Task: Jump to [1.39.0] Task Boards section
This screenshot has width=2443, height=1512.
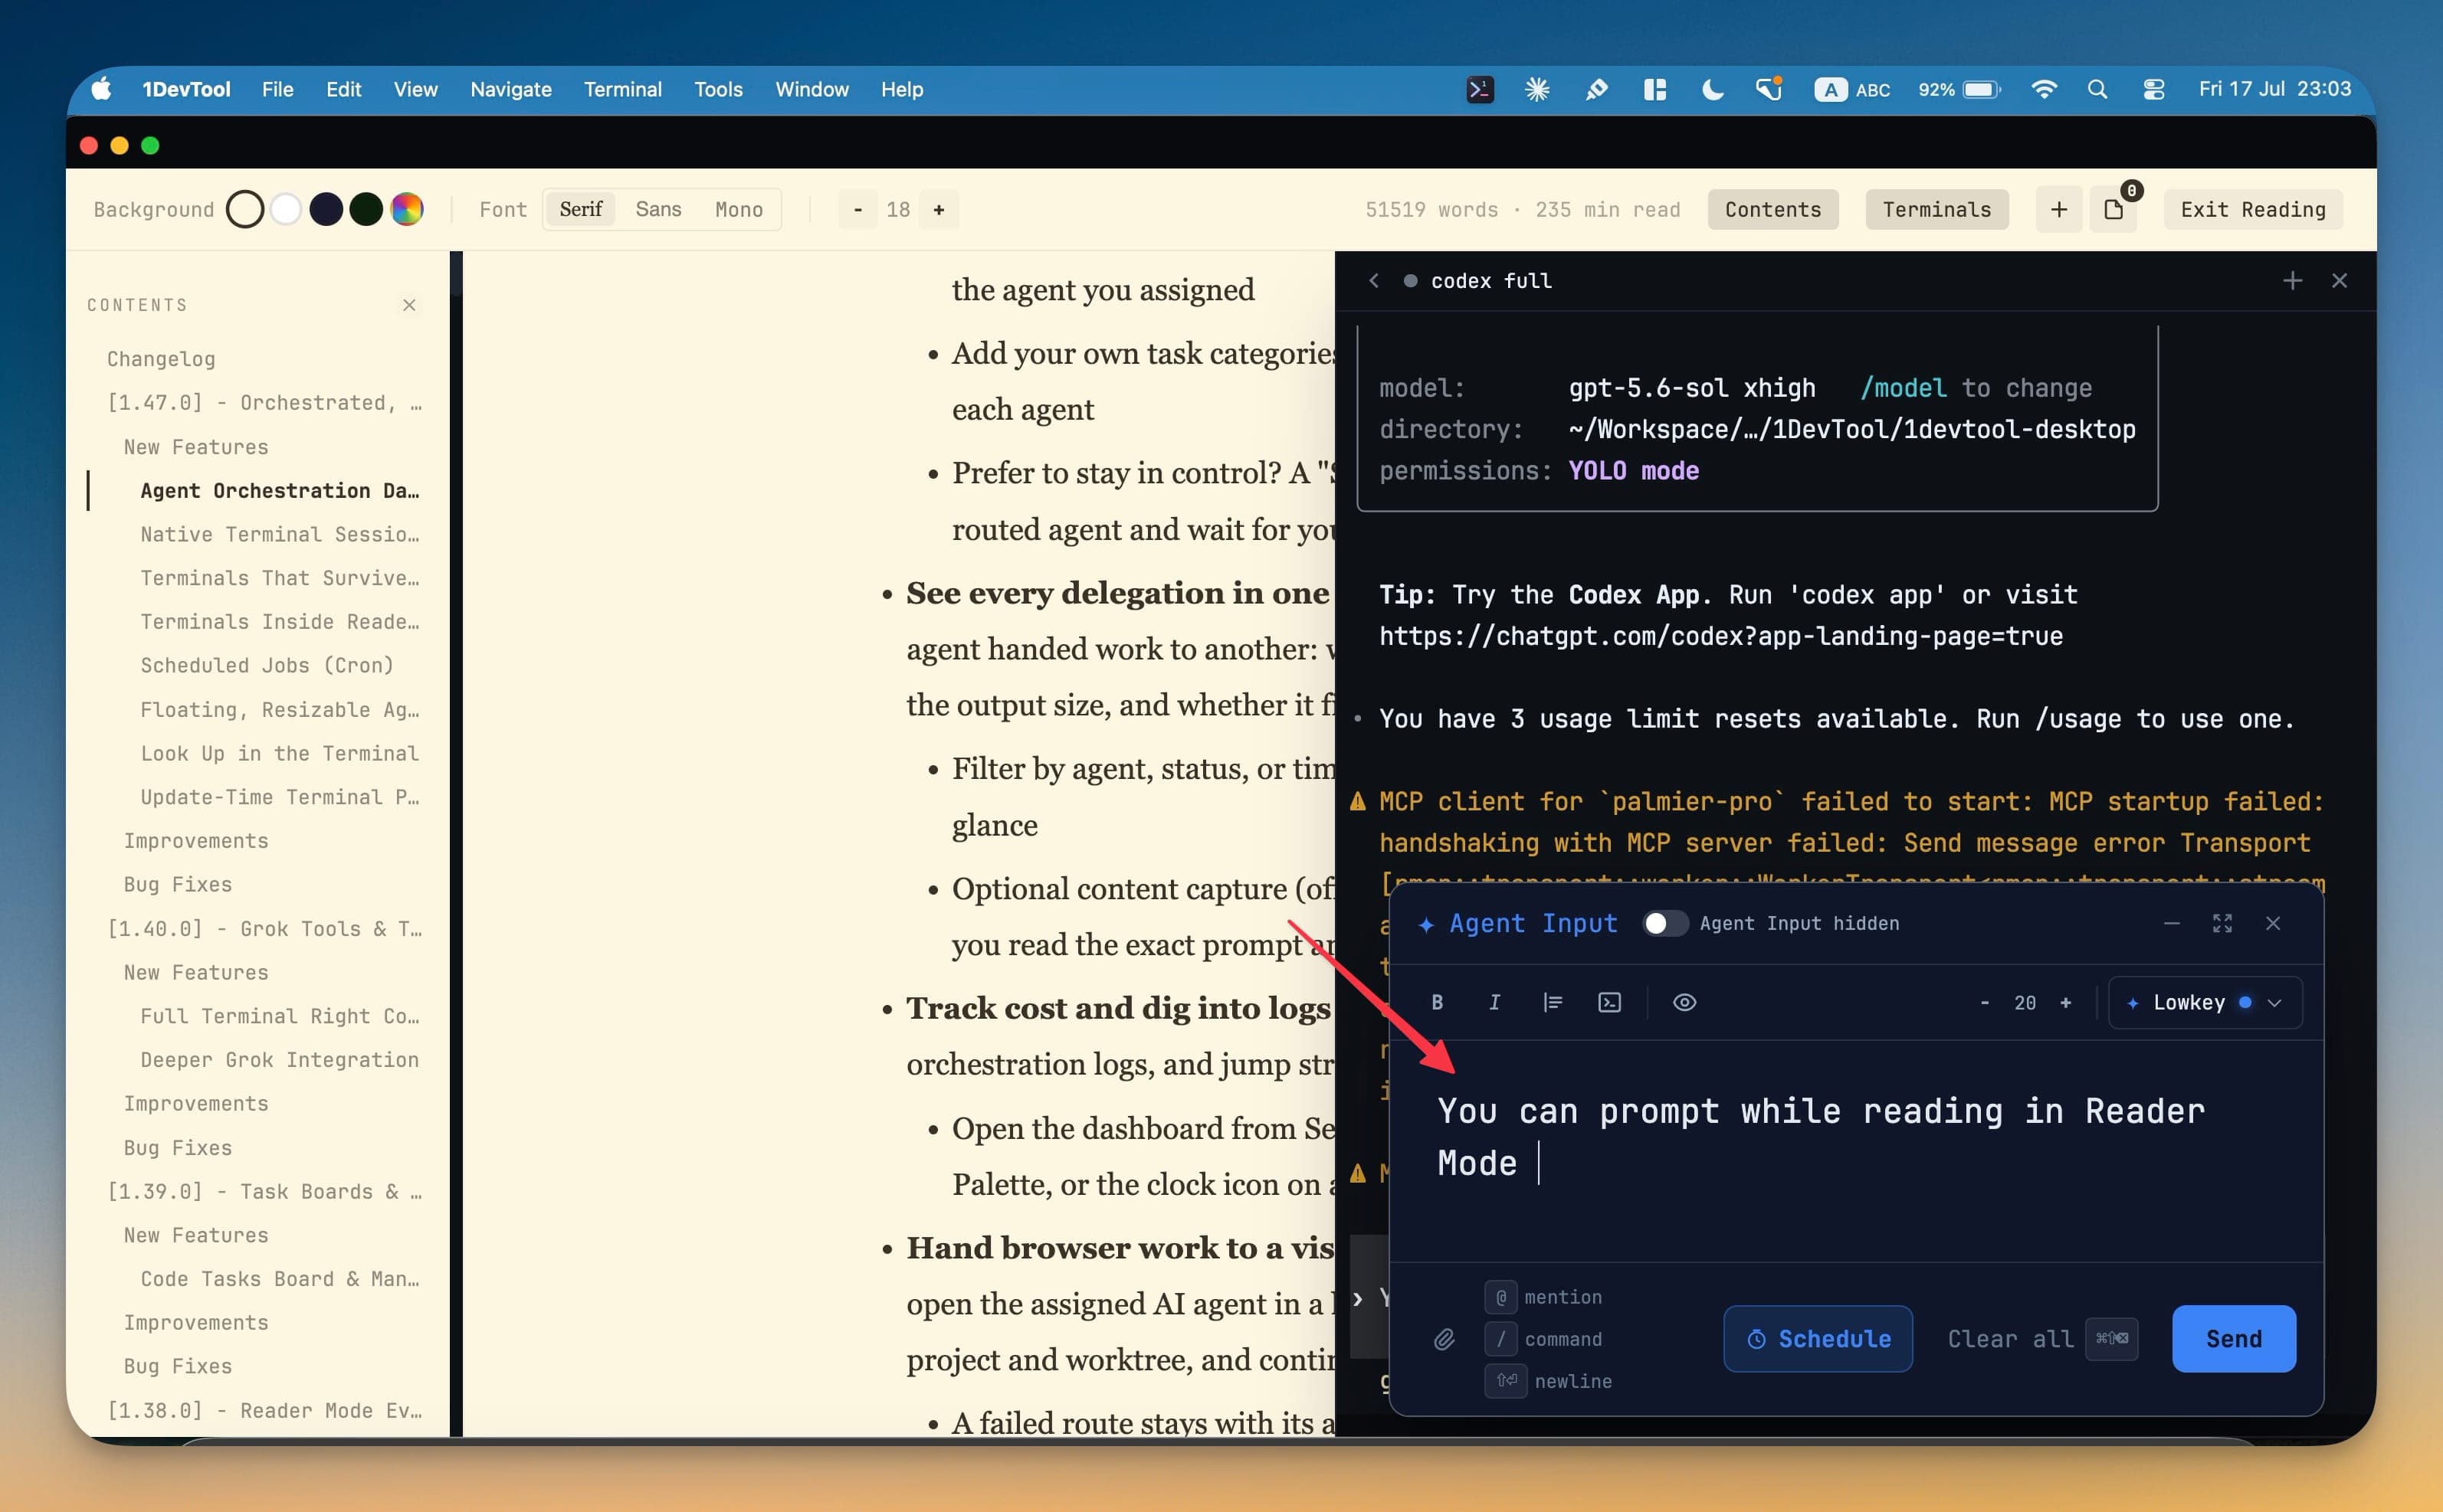Action: [264, 1191]
